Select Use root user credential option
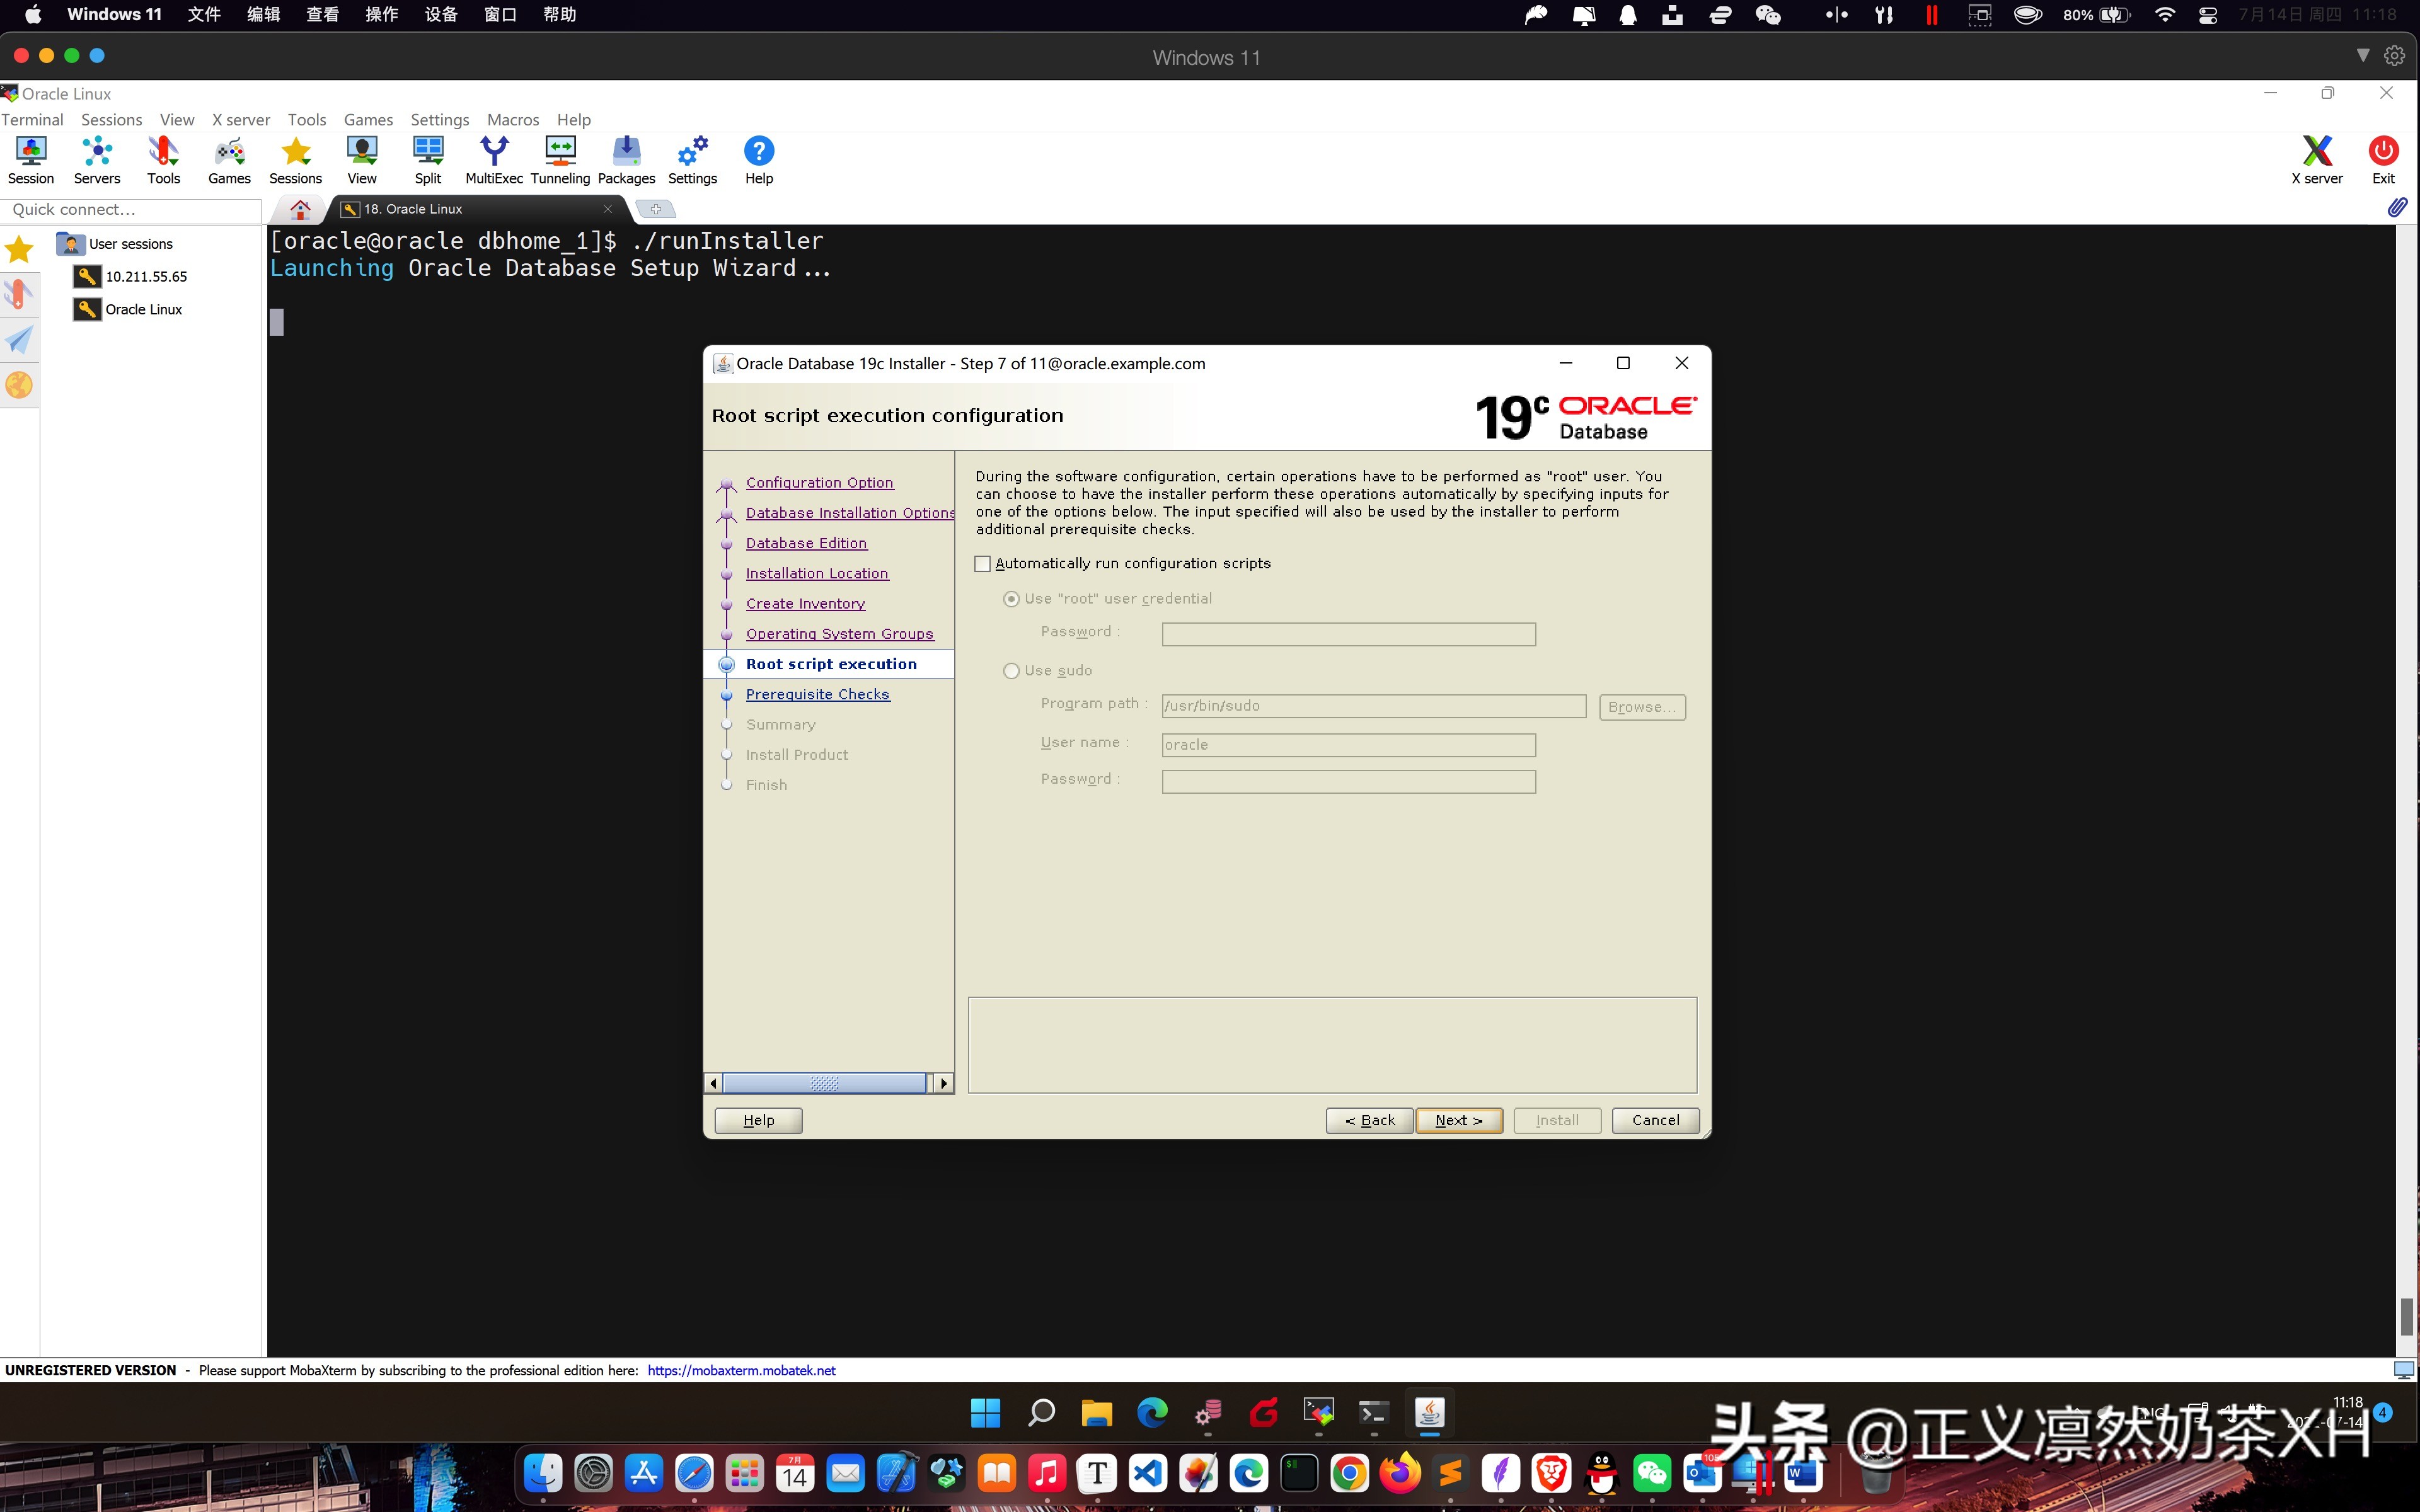2420x1512 pixels. coord(1011,598)
